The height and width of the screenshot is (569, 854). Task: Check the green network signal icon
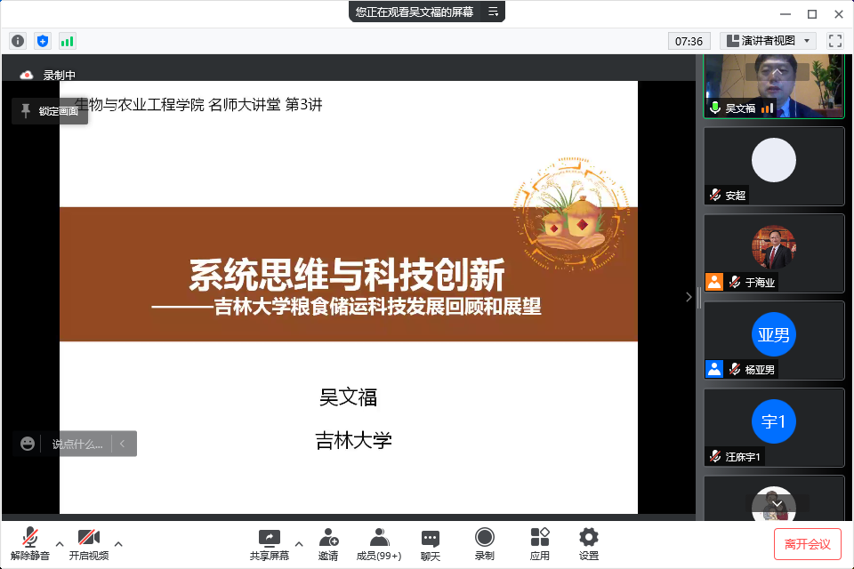click(x=68, y=41)
